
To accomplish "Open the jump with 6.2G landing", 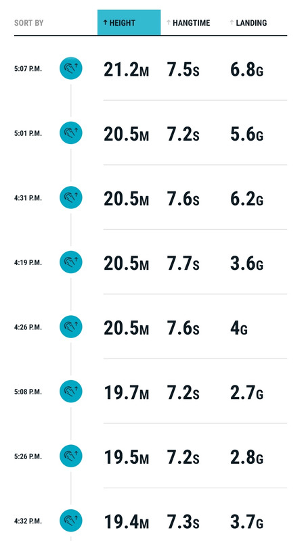I will (x=150, y=197).
